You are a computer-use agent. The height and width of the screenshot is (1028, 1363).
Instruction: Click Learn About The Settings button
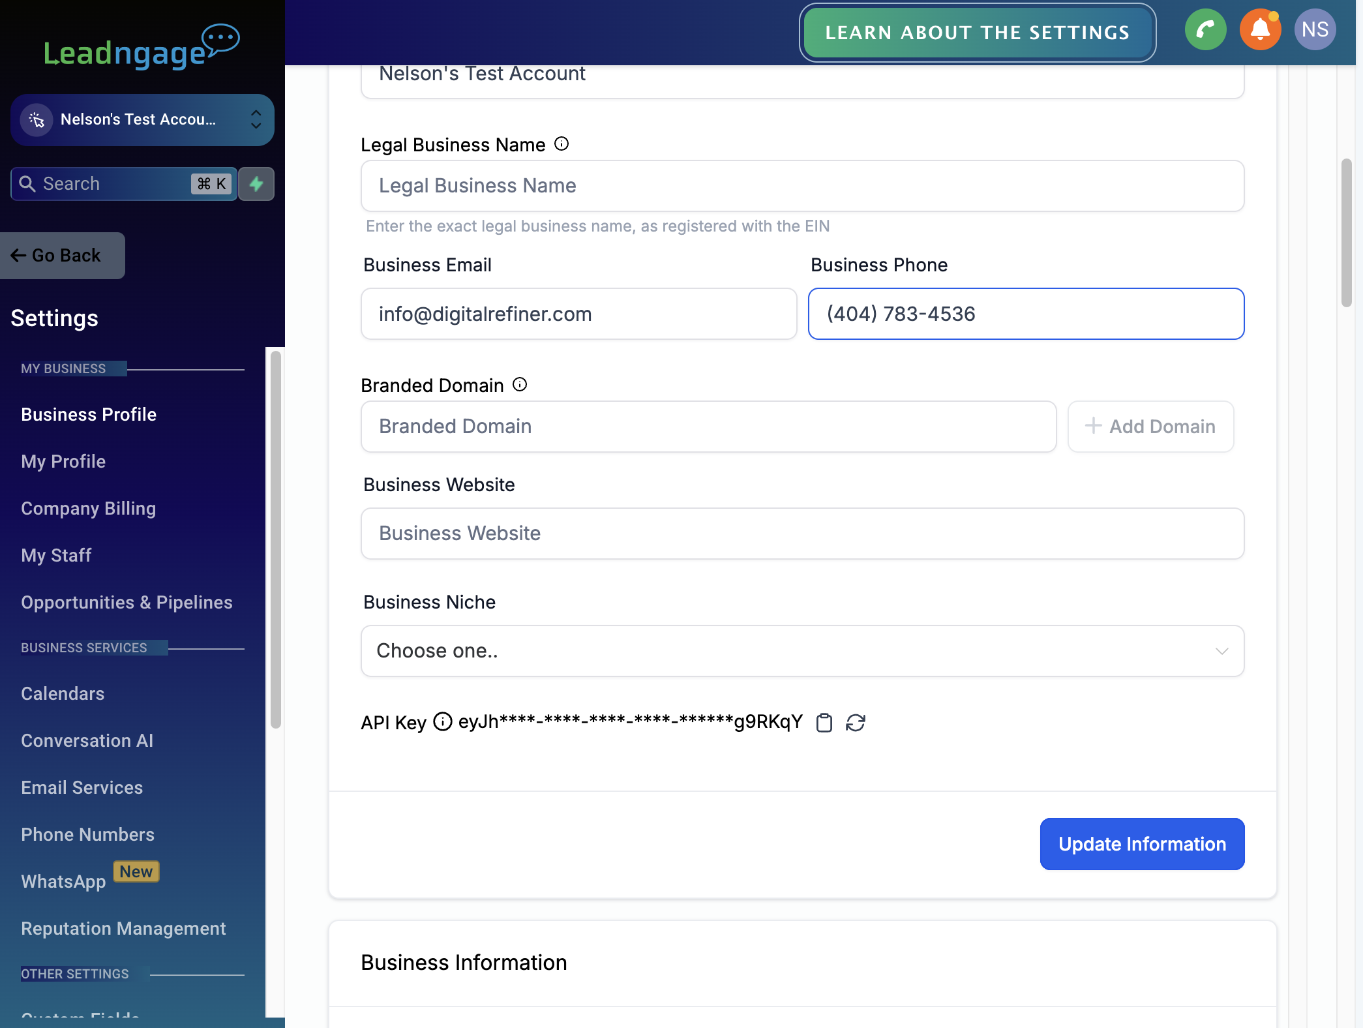[x=978, y=33]
